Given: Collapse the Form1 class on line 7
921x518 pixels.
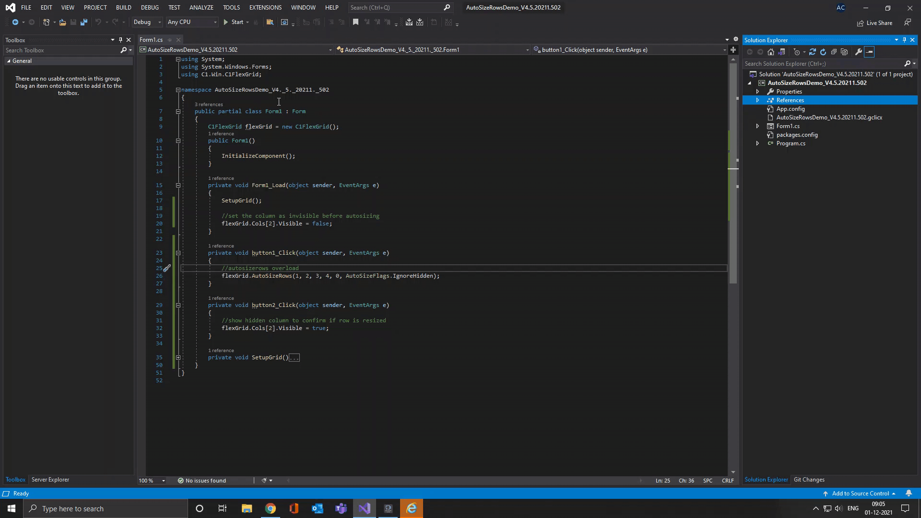Looking at the screenshot, I should tap(178, 111).
